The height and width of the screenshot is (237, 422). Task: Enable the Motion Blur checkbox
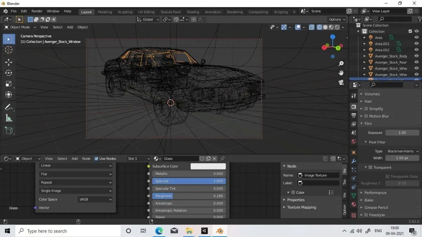click(x=366, y=116)
